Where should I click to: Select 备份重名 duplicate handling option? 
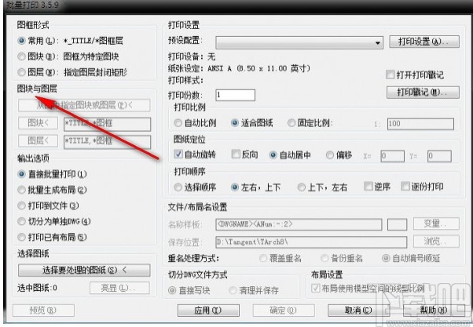click(324, 258)
